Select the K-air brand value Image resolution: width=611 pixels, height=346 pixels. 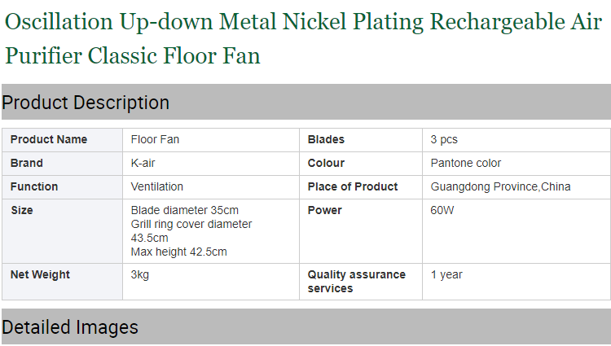(143, 163)
